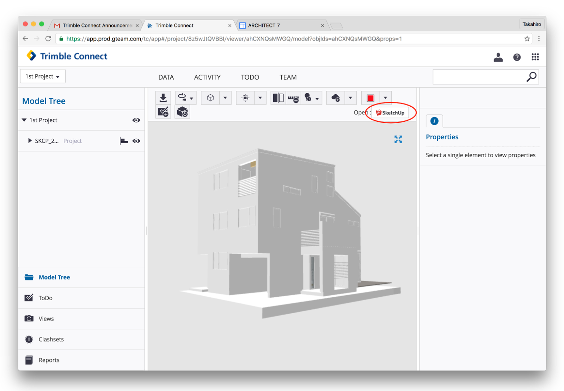Screen dimensions: 564x391
Task: Collapse the 1st Project tree node
Action: [24, 120]
